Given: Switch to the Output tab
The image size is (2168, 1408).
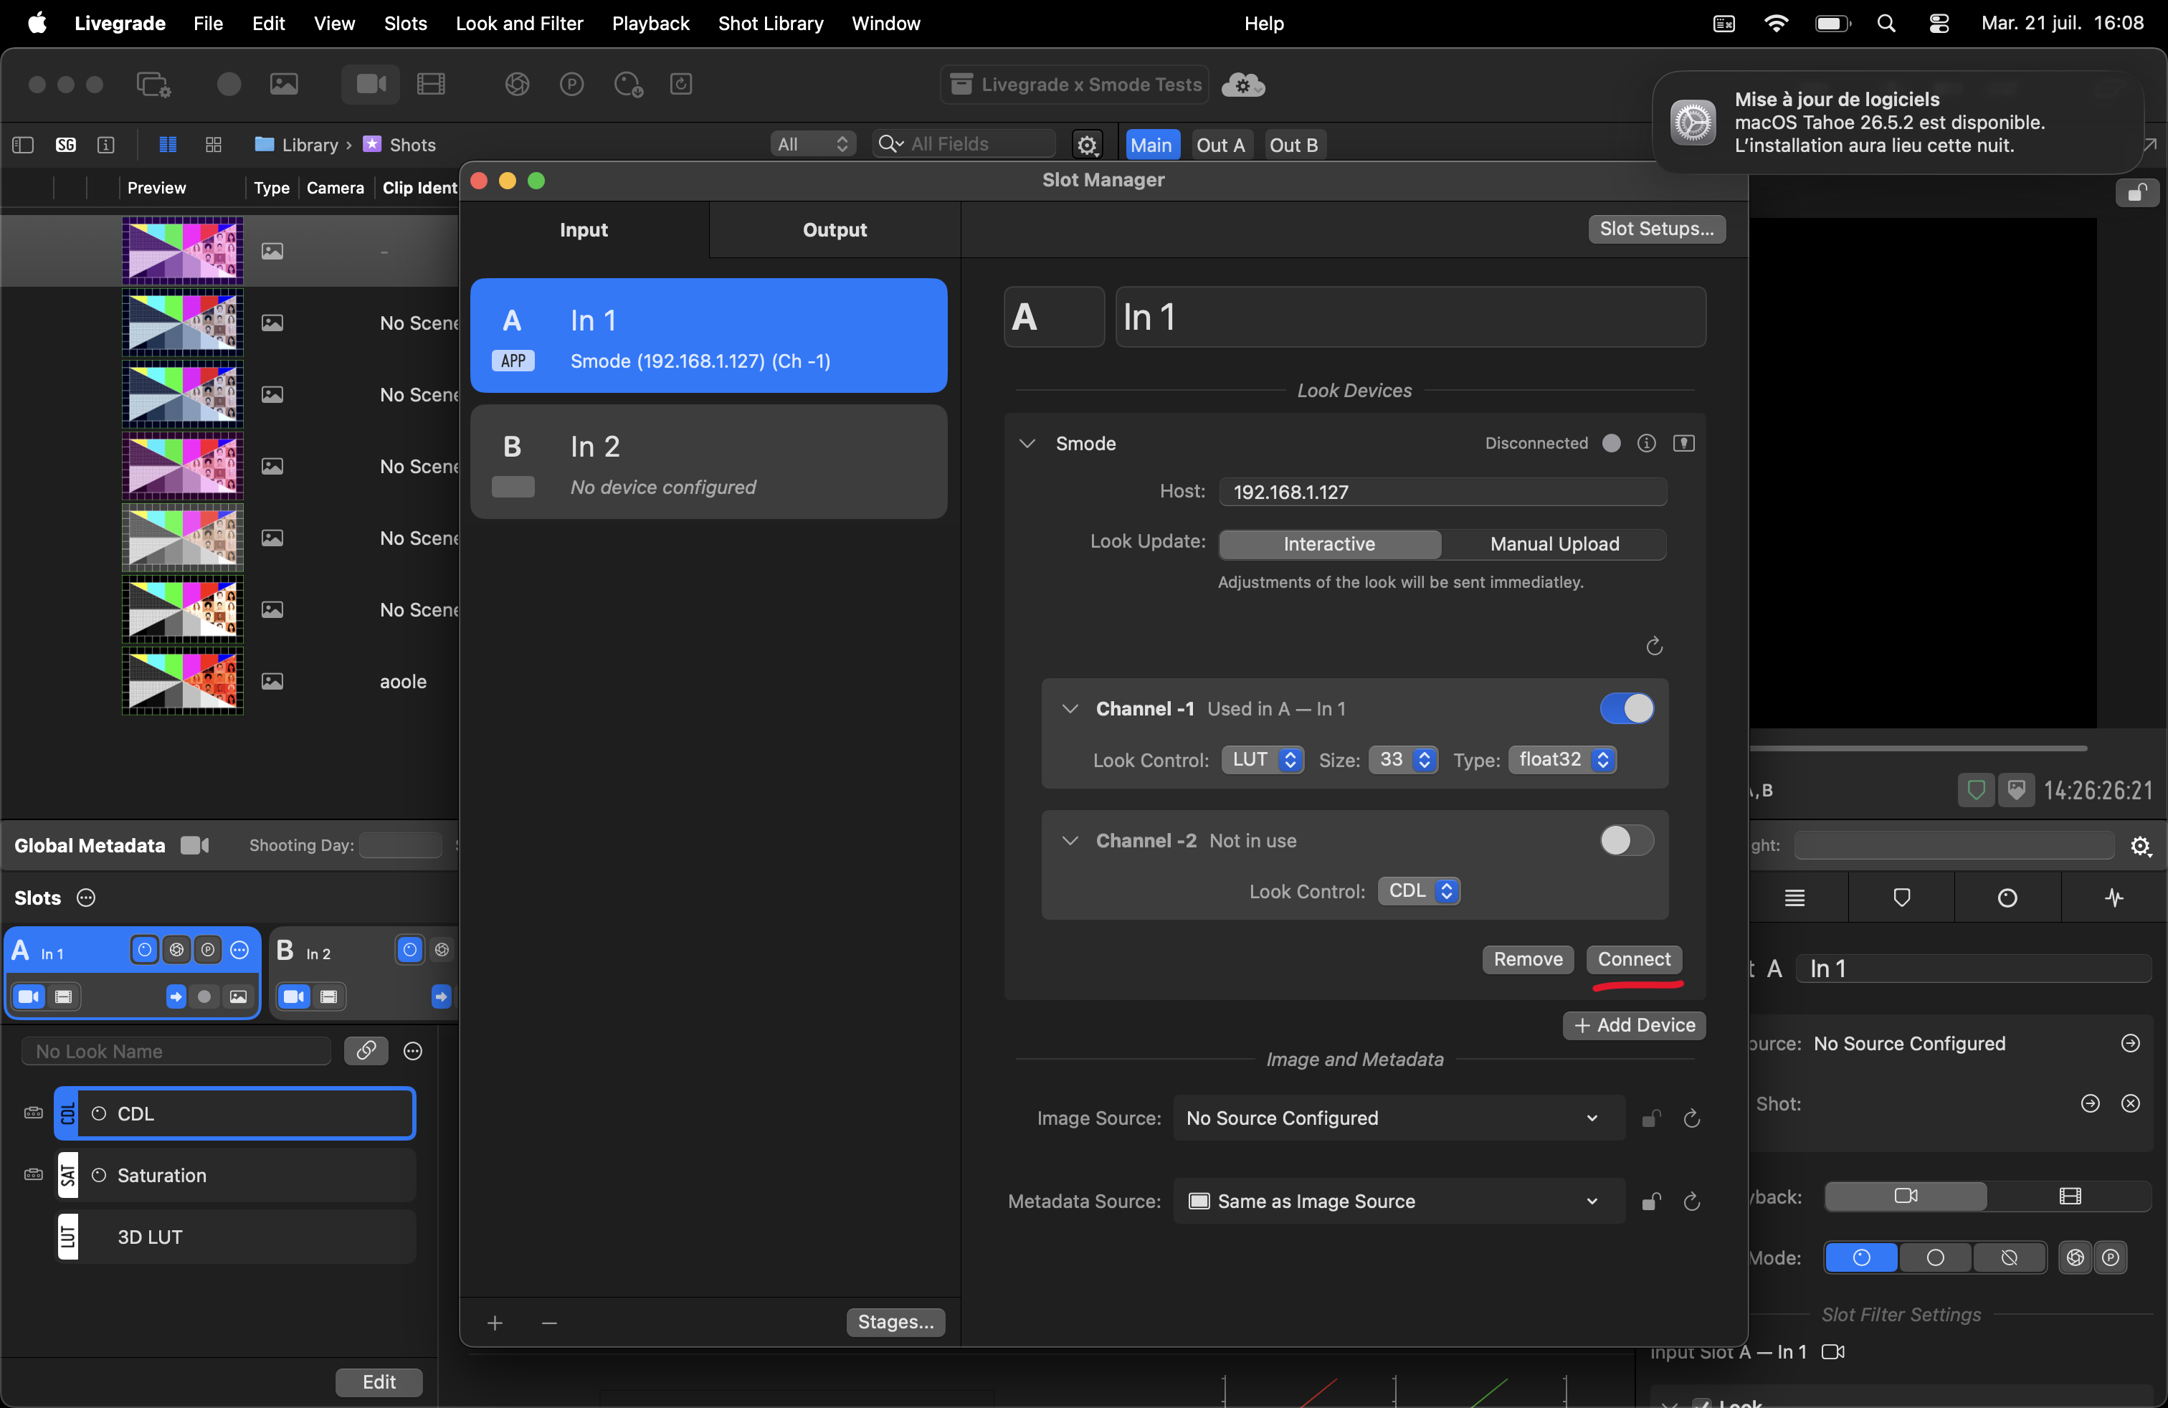Looking at the screenshot, I should pos(835,230).
